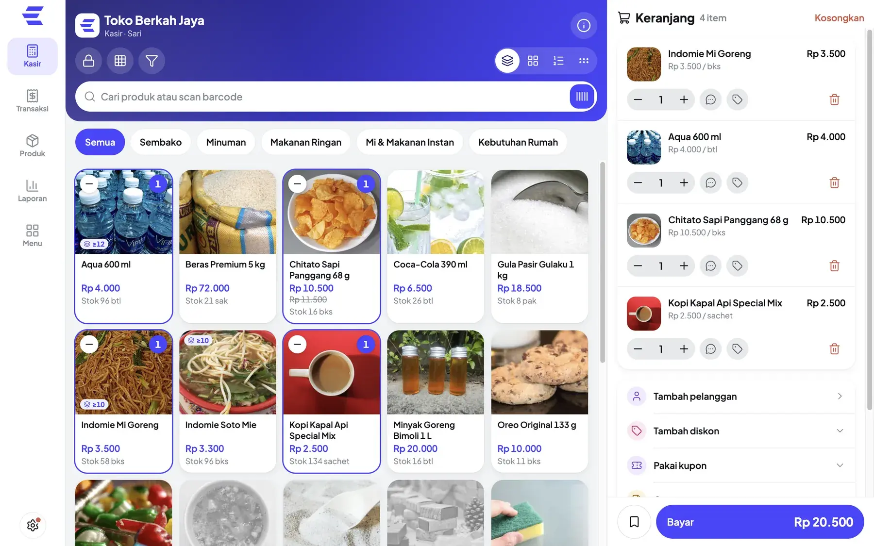Click the Bayar Rp 20.500 button
The height and width of the screenshot is (546, 874).
point(760,522)
